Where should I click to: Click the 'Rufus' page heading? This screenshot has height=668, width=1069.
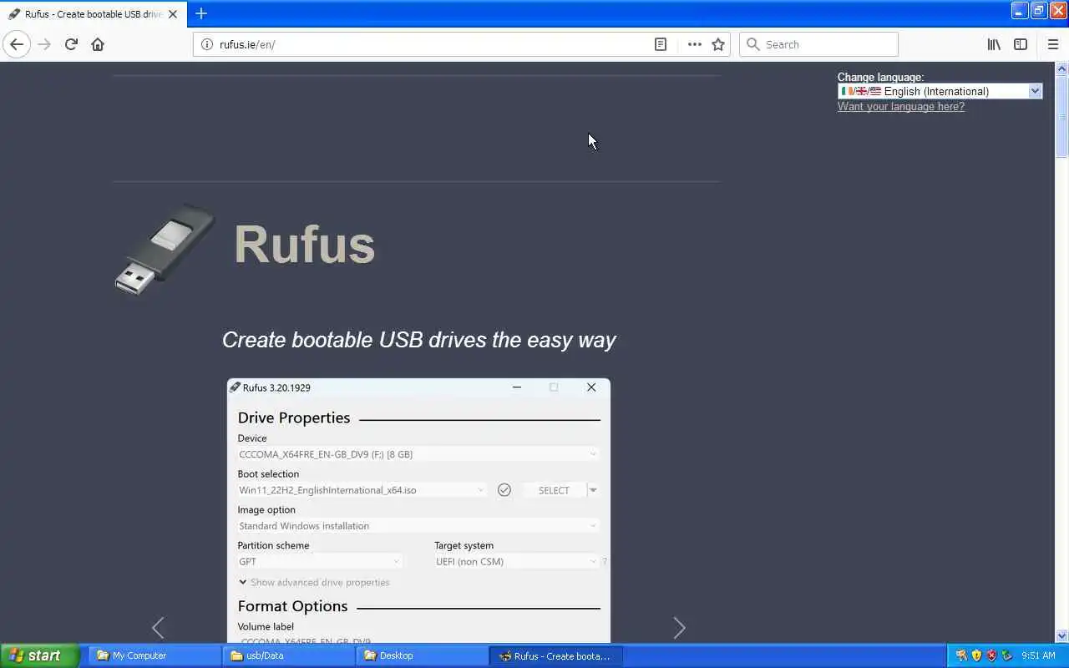coord(304,245)
